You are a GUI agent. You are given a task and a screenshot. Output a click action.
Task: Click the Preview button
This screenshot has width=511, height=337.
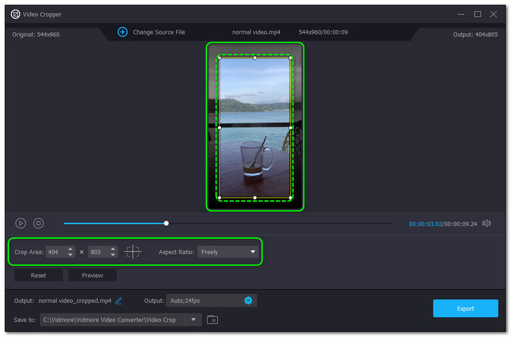(93, 276)
